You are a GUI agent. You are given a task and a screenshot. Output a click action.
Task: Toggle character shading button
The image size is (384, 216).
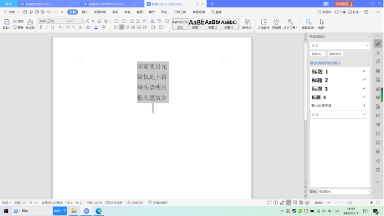click(104, 27)
